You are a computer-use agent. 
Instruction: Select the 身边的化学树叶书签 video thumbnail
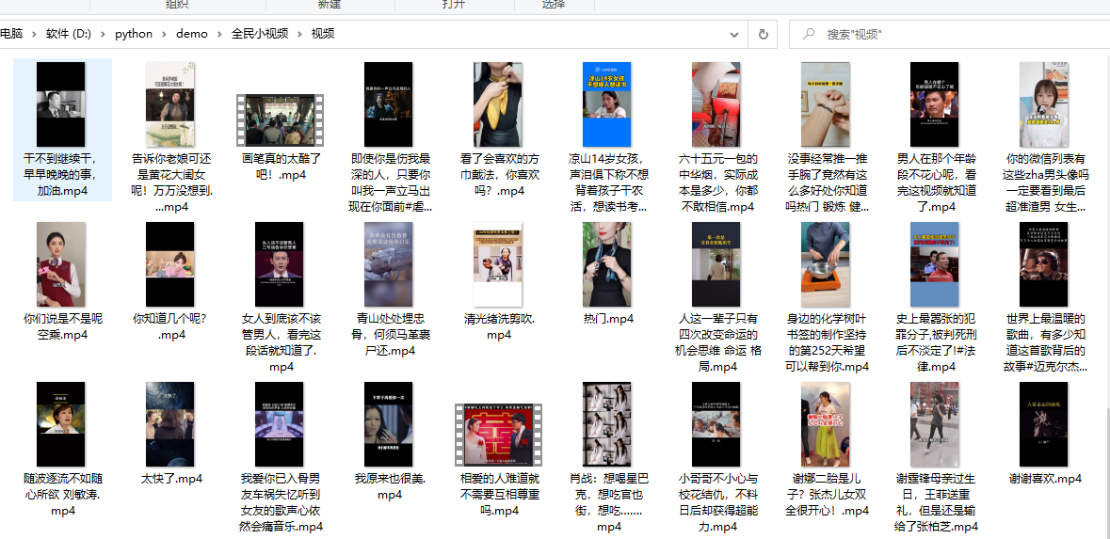coord(826,263)
